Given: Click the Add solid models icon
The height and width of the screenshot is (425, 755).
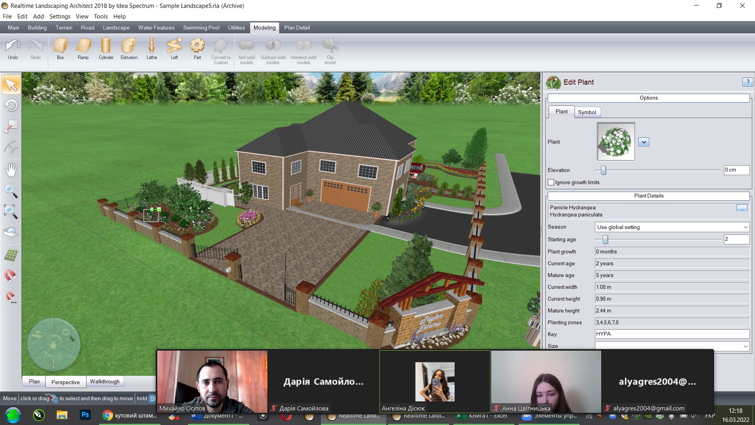Looking at the screenshot, I should pyautogui.click(x=247, y=52).
